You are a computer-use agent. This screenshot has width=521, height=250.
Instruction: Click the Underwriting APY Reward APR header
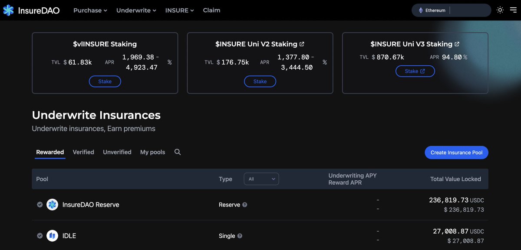pos(353,179)
